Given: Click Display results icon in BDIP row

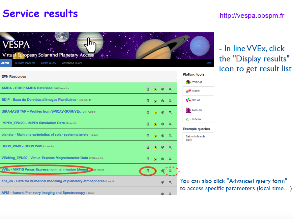Looking at the screenshot, I should (148, 101).
